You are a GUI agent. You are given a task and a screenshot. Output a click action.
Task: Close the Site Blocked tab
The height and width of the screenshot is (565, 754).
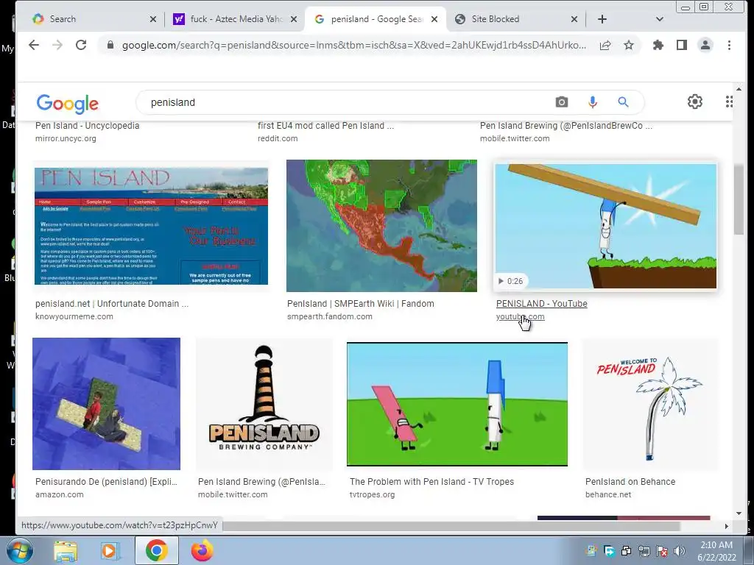pos(574,19)
